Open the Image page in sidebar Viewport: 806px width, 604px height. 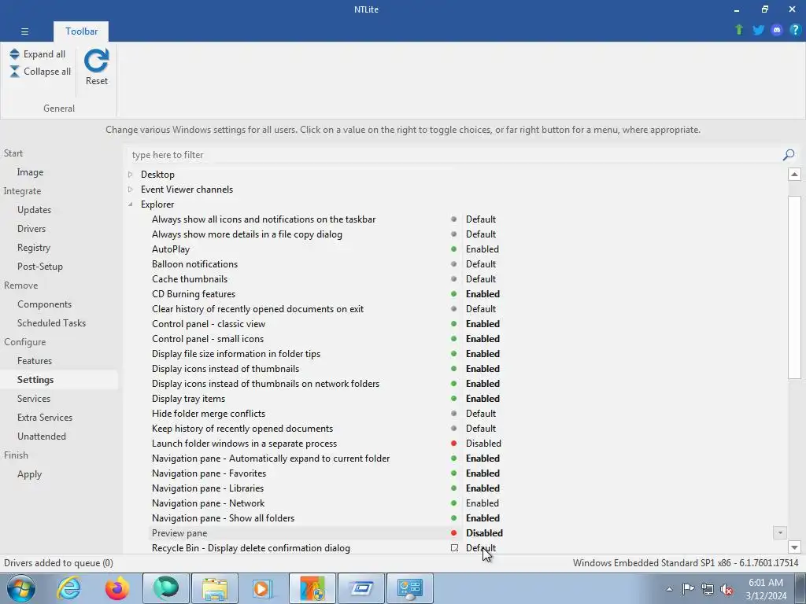(x=30, y=172)
